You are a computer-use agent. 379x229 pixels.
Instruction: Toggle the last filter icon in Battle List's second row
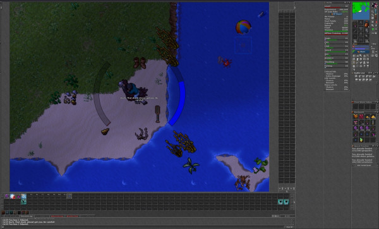pyautogui.click(x=370, y=79)
